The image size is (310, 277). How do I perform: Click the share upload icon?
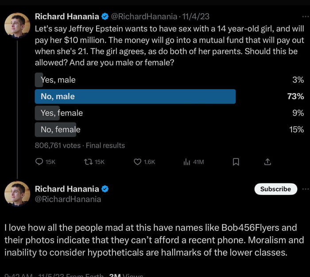(x=267, y=162)
